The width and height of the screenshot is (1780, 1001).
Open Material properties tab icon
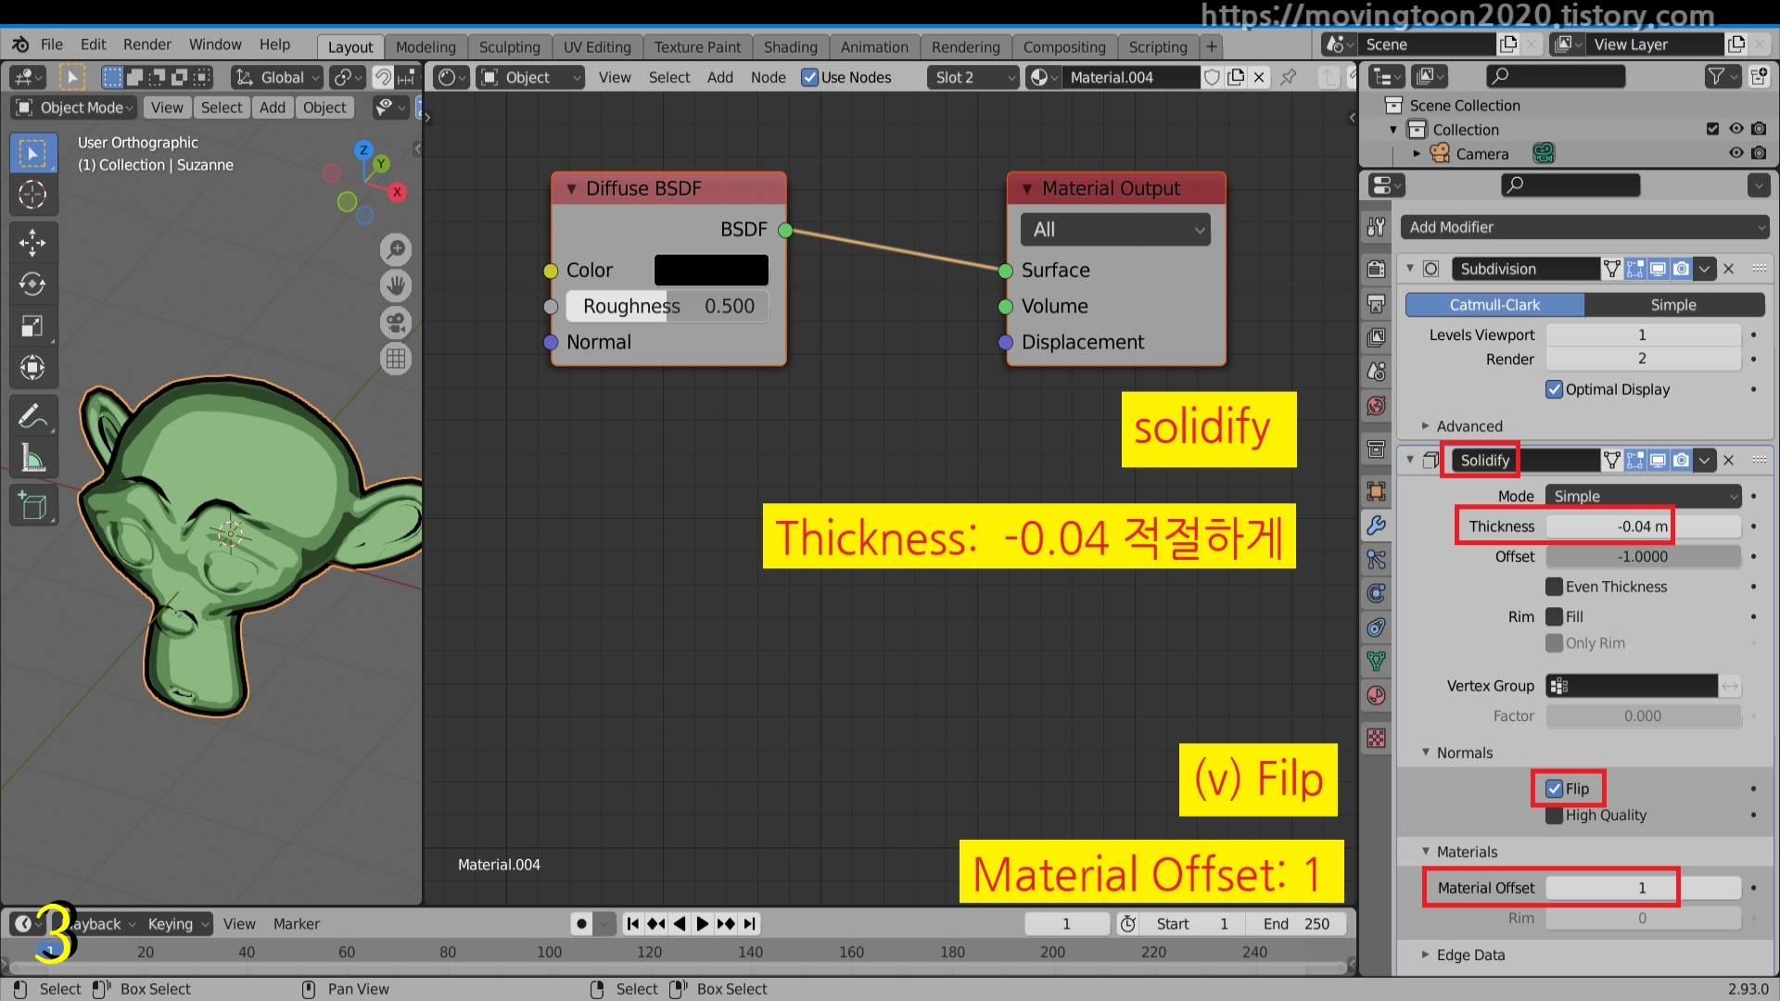pos(1377,695)
